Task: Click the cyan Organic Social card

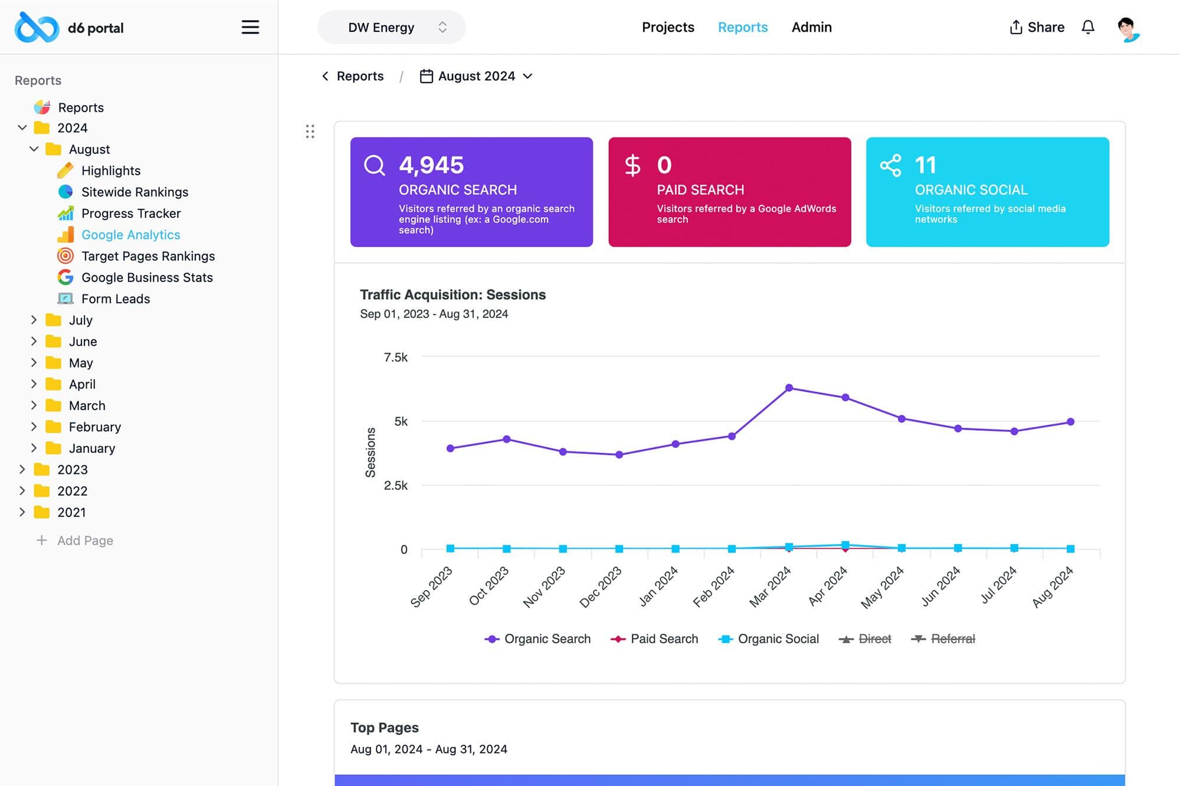Action: 987,192
